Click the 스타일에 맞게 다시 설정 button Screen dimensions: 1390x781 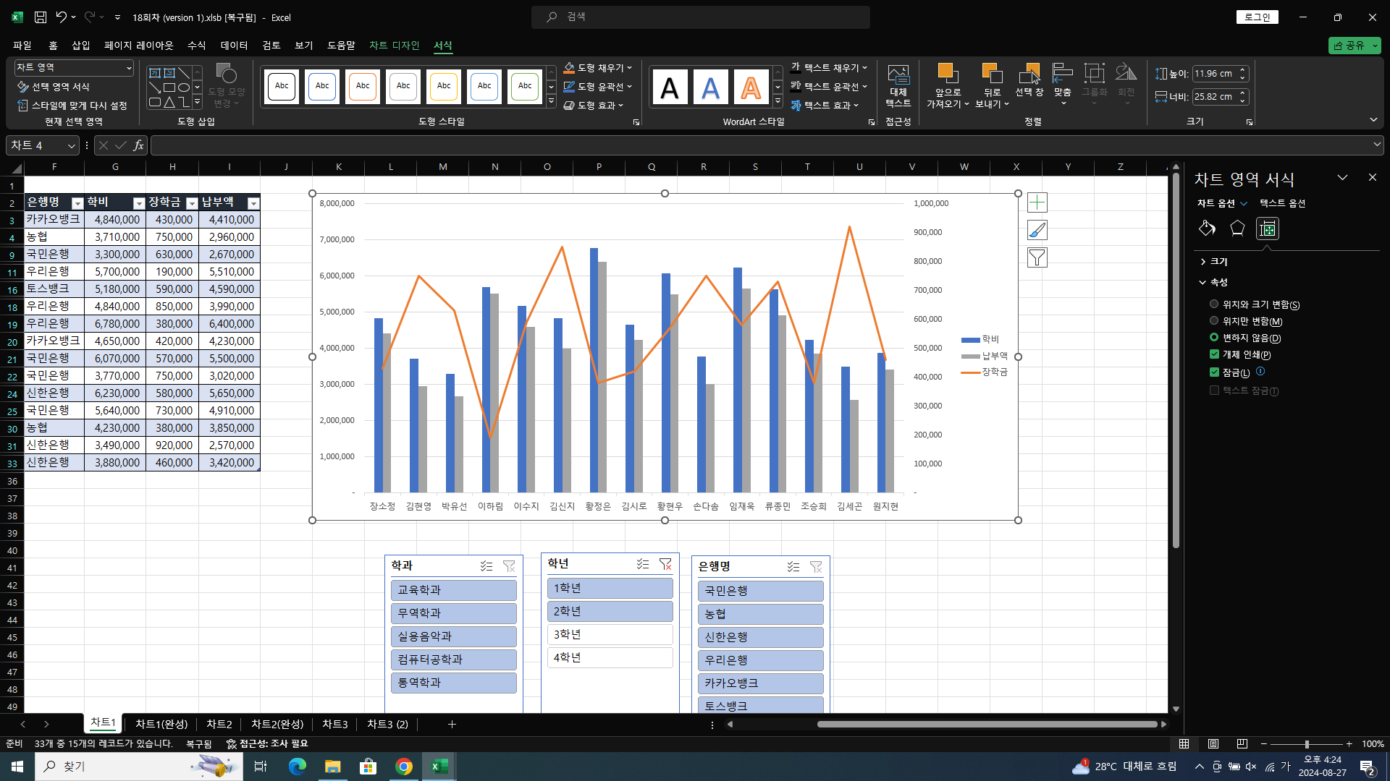click(72, 106)
